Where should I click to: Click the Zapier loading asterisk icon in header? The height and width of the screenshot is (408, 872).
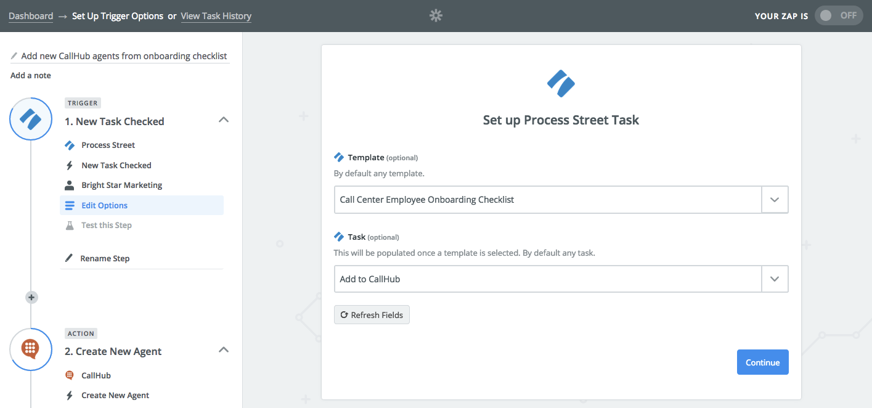tap(436, 16)
